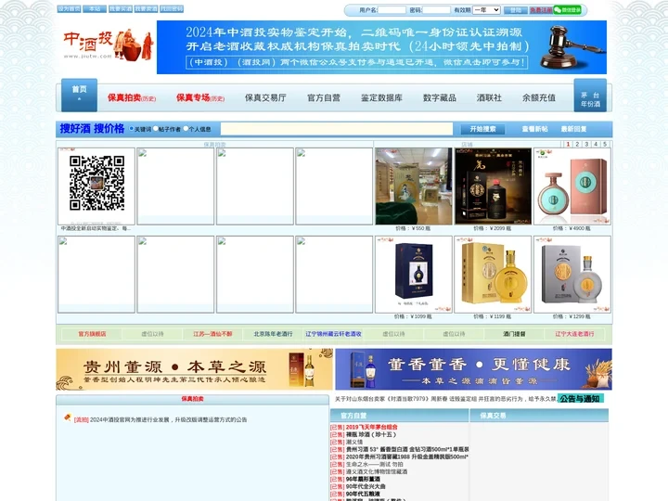Open the ¥1099 blue box product image
The width and height of the screenshot is (668, 501).
(x=413, y=275)
